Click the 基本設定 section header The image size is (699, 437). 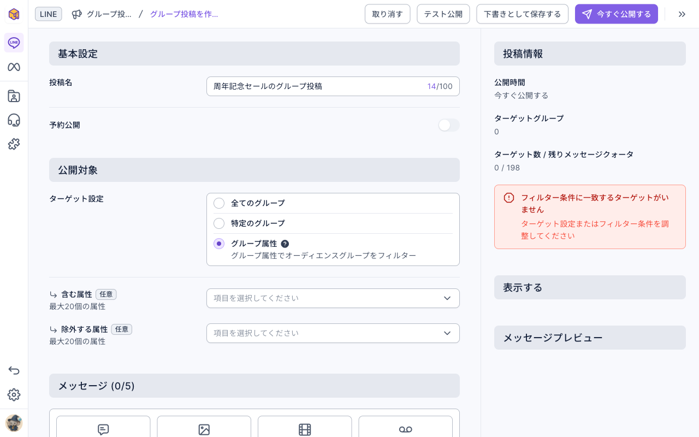tap(254, 54)
